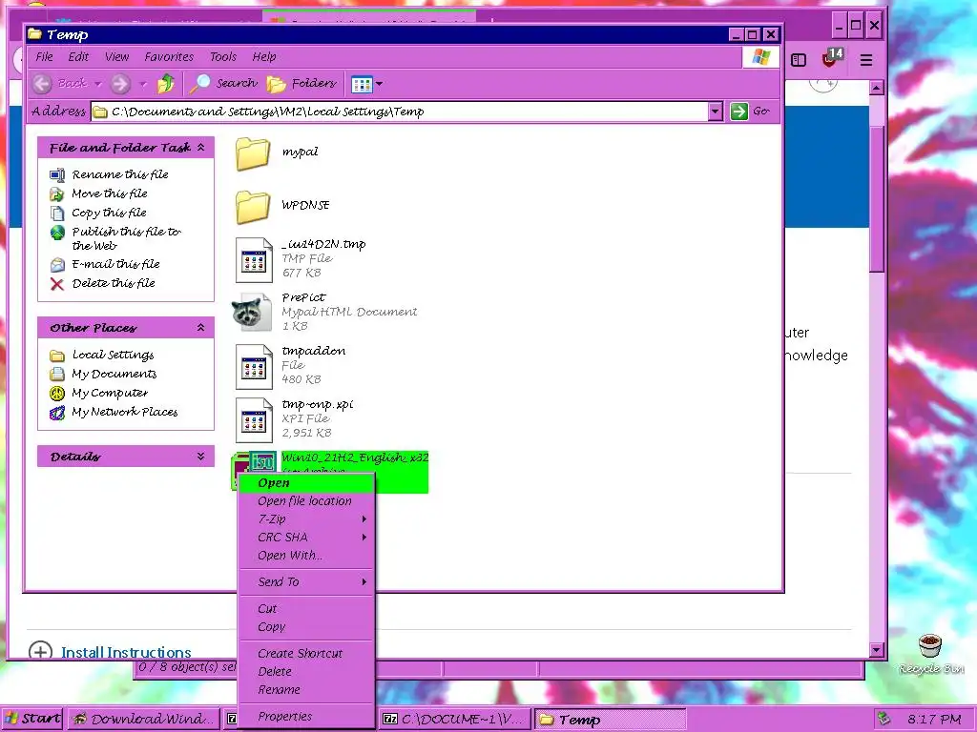Open the Views dropdown arrow
The height and width of the screenshot is (732, 977).
(379, 84)
